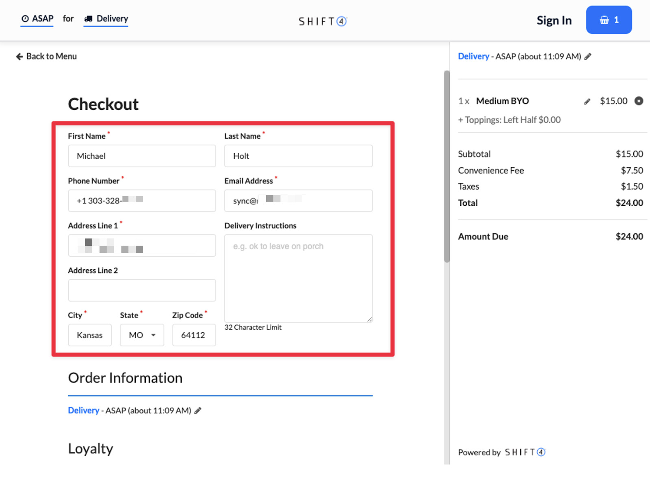Click the First Name field
Viewport: 650px width, 482px height.
pyautogui.click(x=142, y=156)
